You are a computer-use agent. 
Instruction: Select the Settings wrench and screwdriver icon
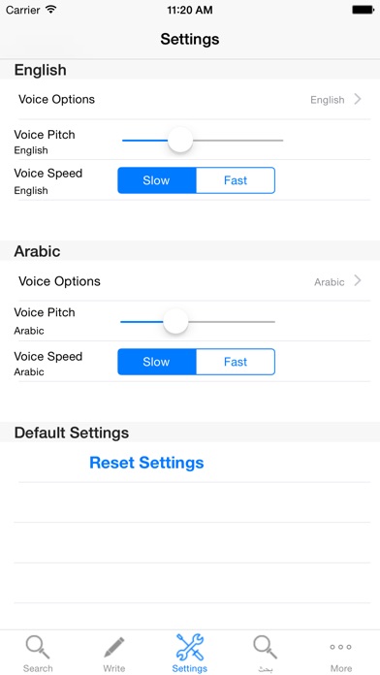click(x=190, y=647)
